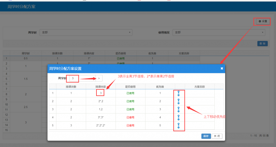Move priority down for row 1
Screen dimensions: 276x147
179,95
